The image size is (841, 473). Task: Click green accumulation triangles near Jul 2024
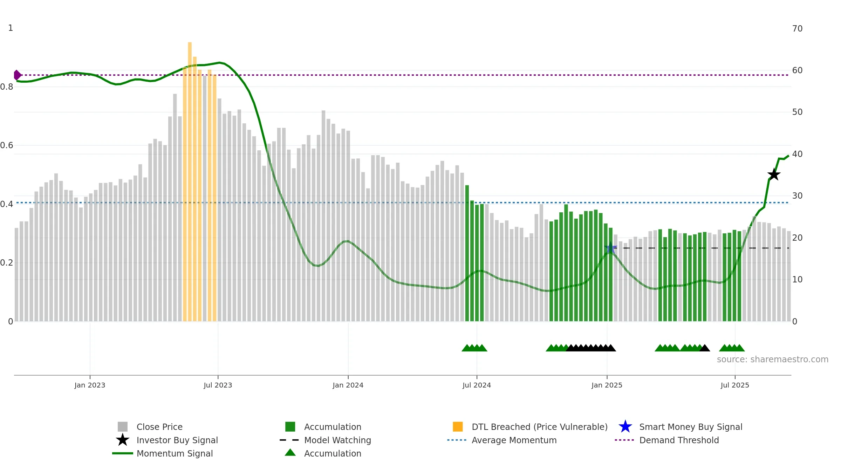(474, 348)
